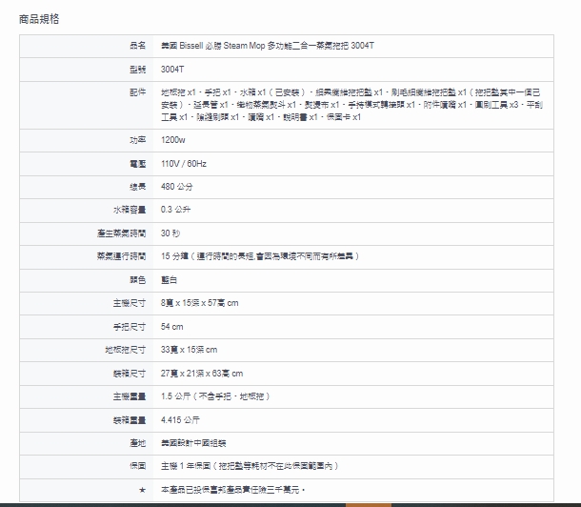Select the 蒸氣運行時間 row label

coord(121,256)
